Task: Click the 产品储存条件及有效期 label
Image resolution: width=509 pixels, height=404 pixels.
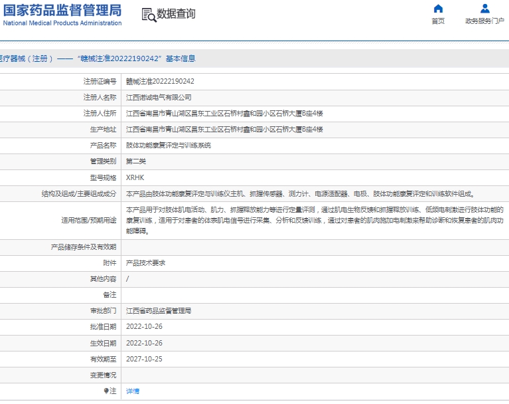Action: [84, 247]
